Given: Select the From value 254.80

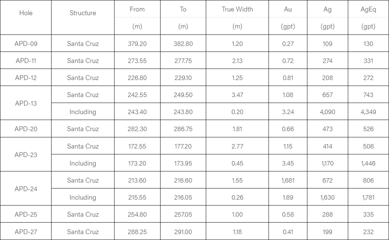Looking at the screenshot, I should pyautogui.click(x=137, y=215).
